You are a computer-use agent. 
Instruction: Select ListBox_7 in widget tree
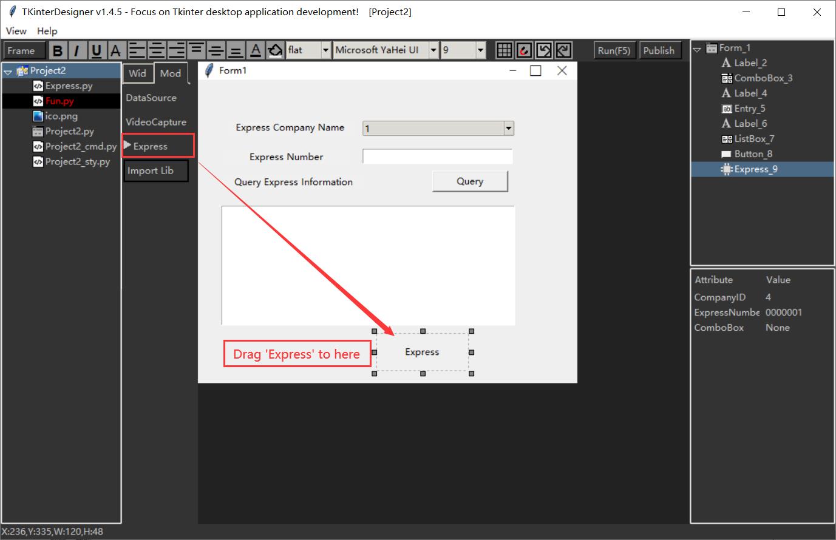point(754,139)
